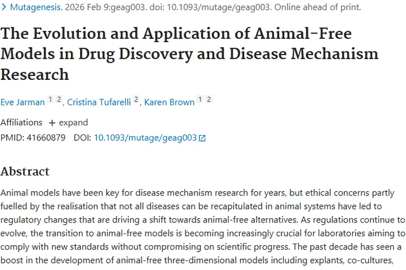Screen dimensions: 406x270
Task: Click the Affiliations label
Action: 21,123
